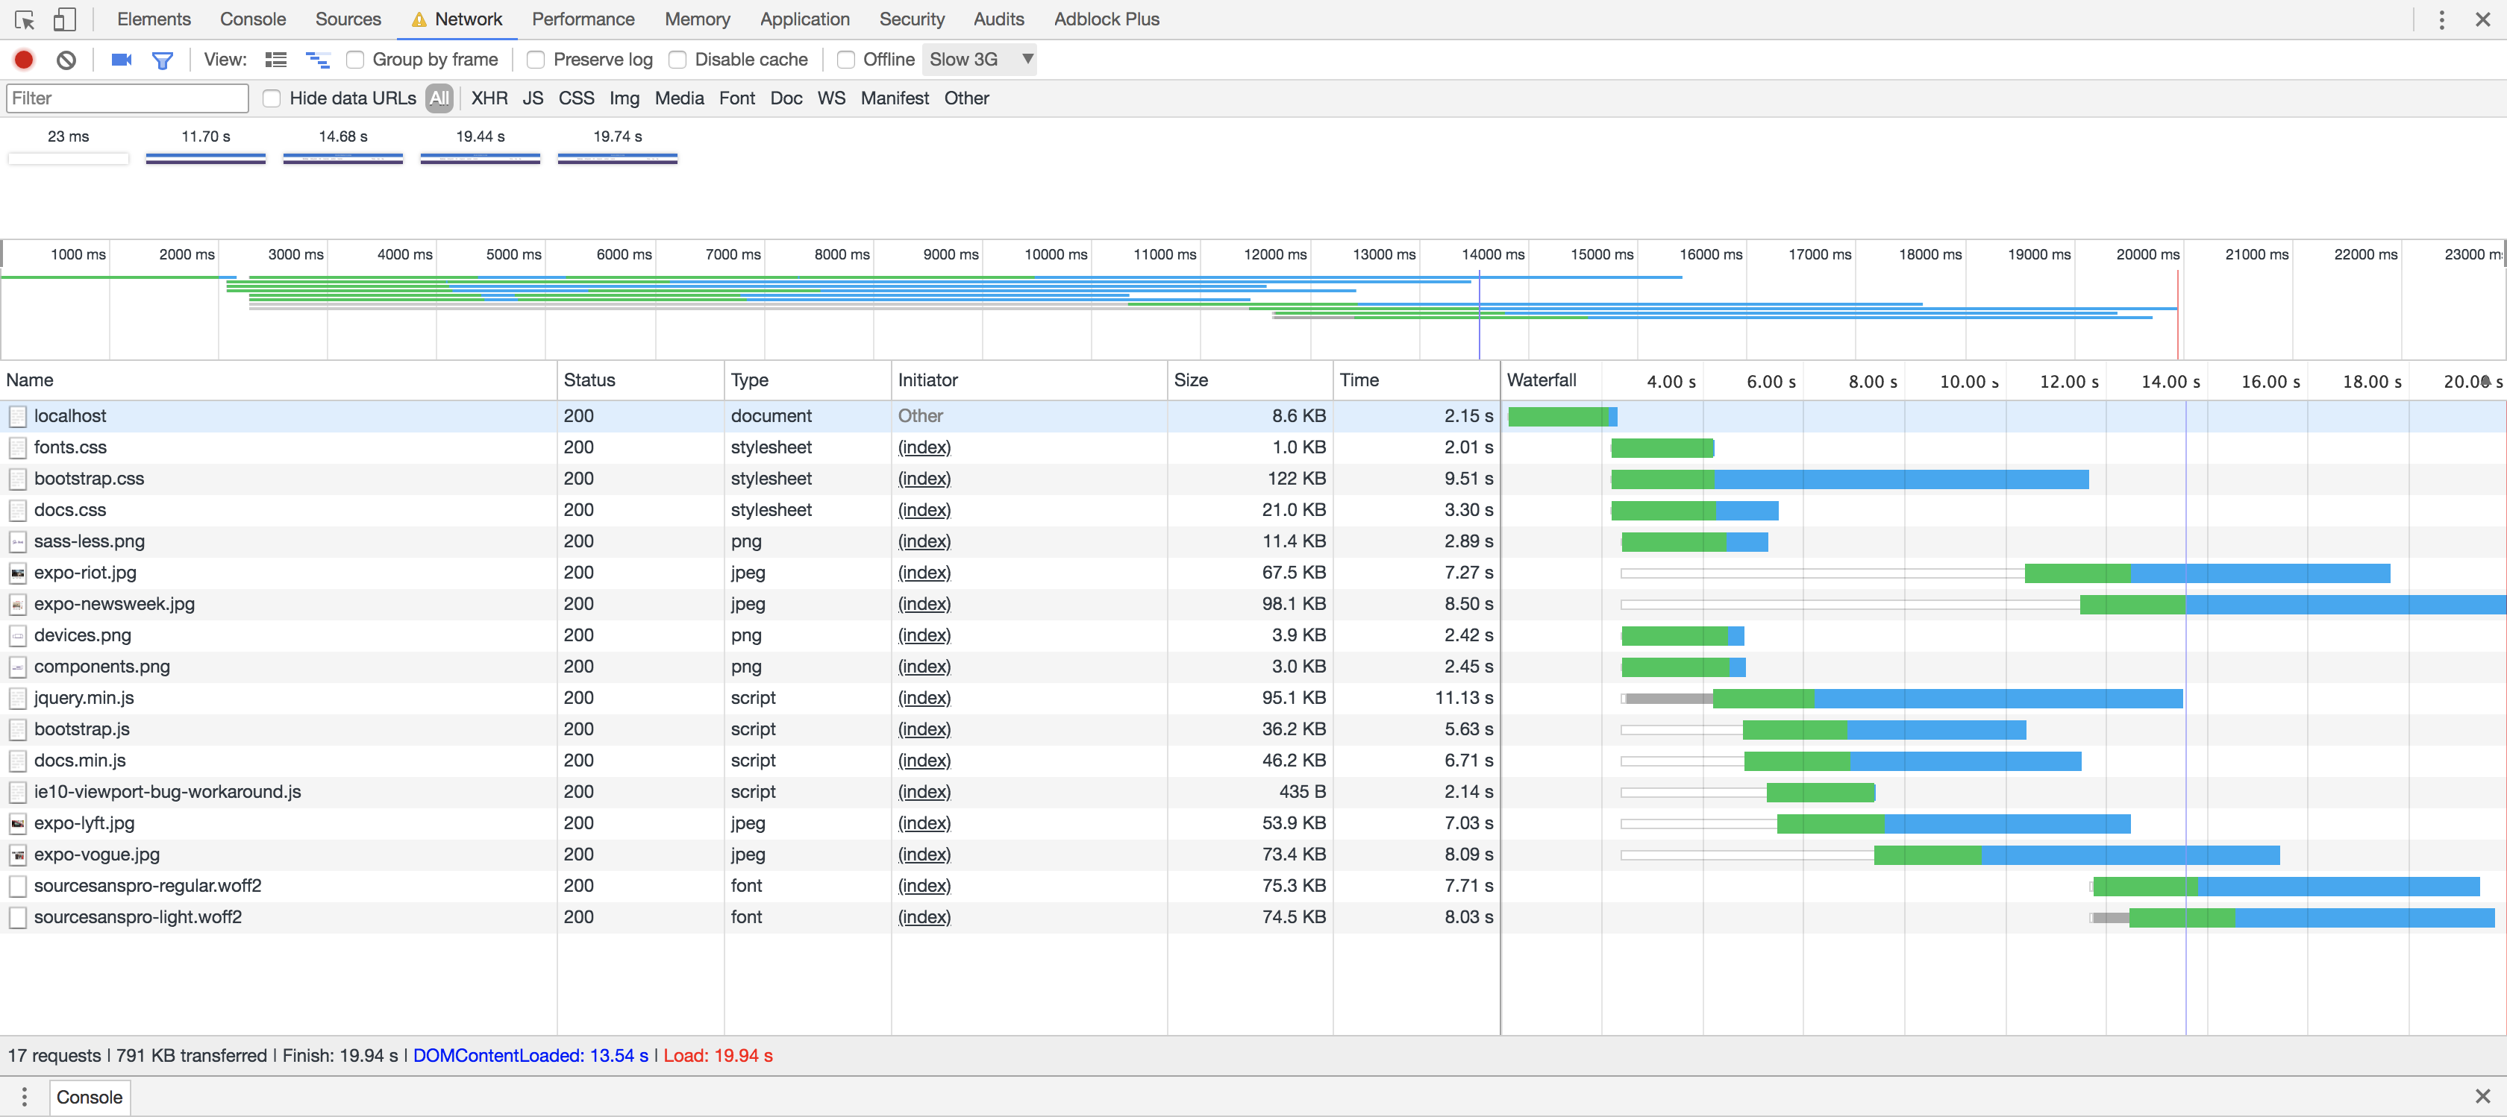Toggle device toolbar icon
2507x1117 pixels.
point(64,19)
